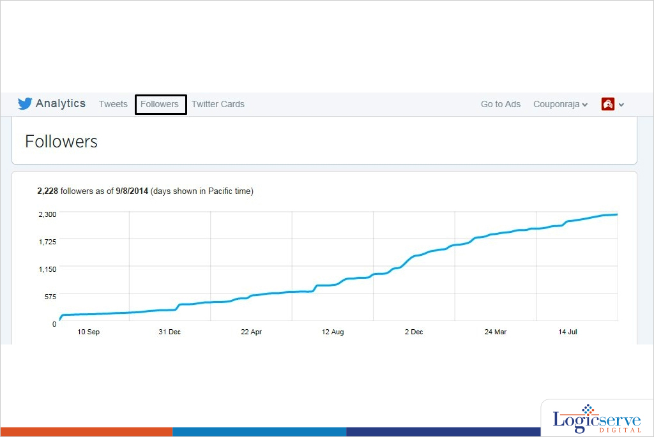654x437 pixels.
Task: Click the 24 Mar date label
Action: point(495,332)
